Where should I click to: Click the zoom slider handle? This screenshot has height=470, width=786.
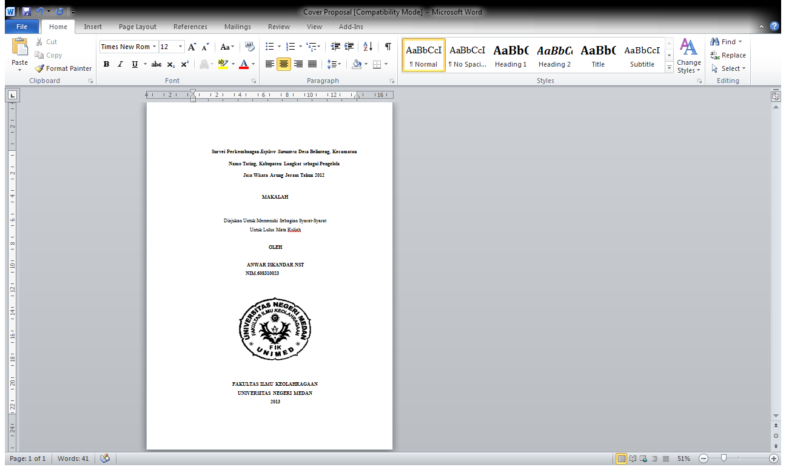724,458
